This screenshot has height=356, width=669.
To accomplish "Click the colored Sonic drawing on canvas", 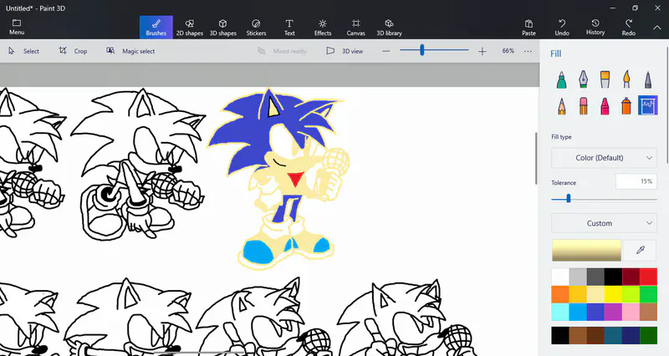I will click(x=279, y=179).
